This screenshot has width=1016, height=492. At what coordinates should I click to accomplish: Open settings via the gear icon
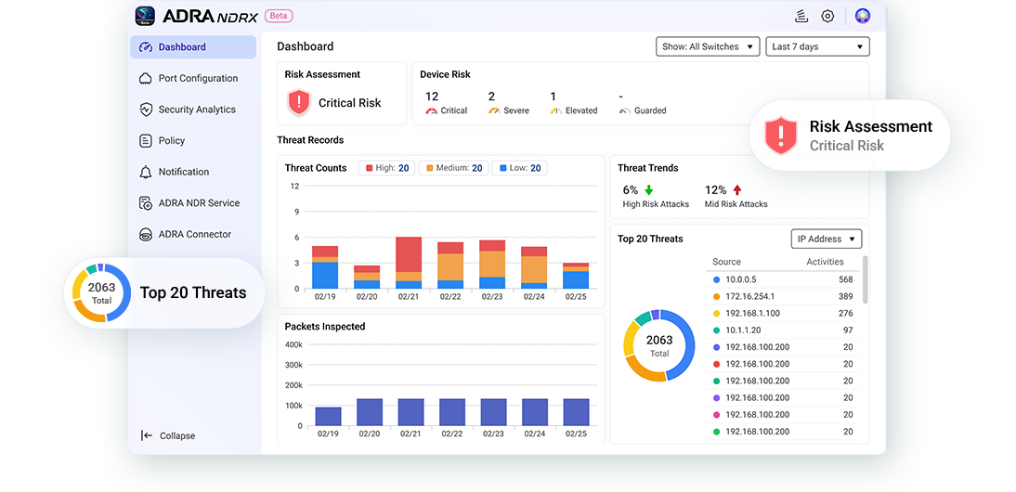827,16
